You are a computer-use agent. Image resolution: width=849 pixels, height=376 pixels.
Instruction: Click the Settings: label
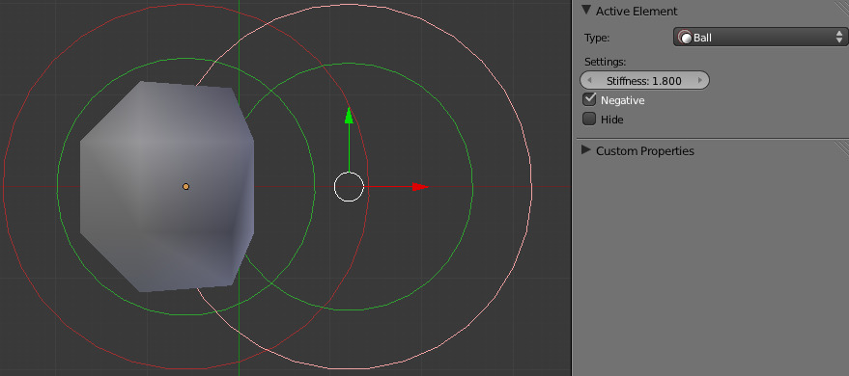tap(606, 62)
